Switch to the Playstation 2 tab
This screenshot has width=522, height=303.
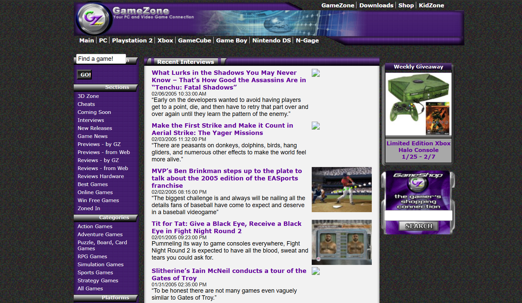(x=132, y=40)
